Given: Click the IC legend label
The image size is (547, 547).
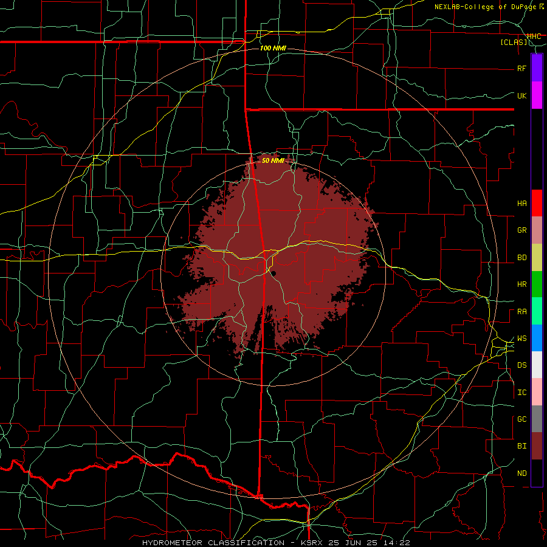Looking at the screenshot, I should click(521, 393).
